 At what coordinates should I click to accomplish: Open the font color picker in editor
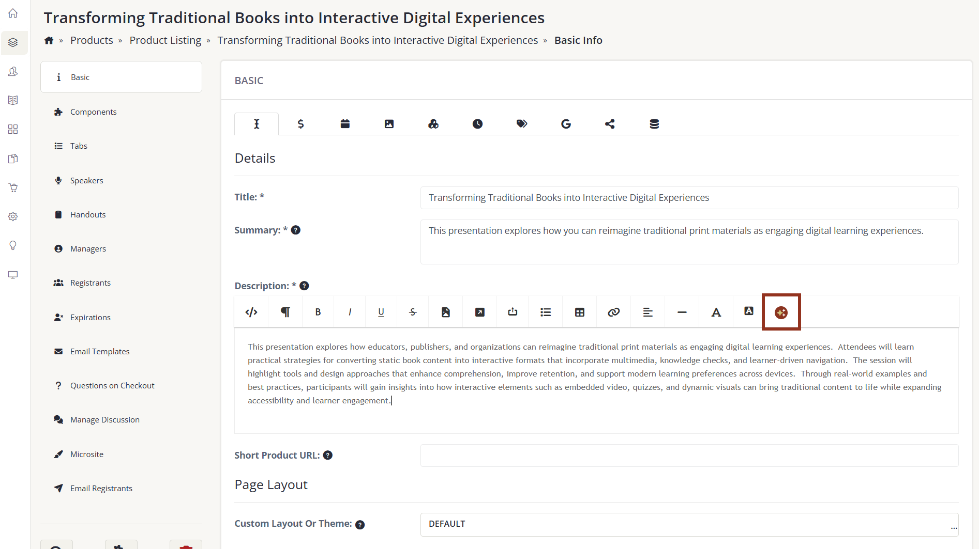point(716,312)
